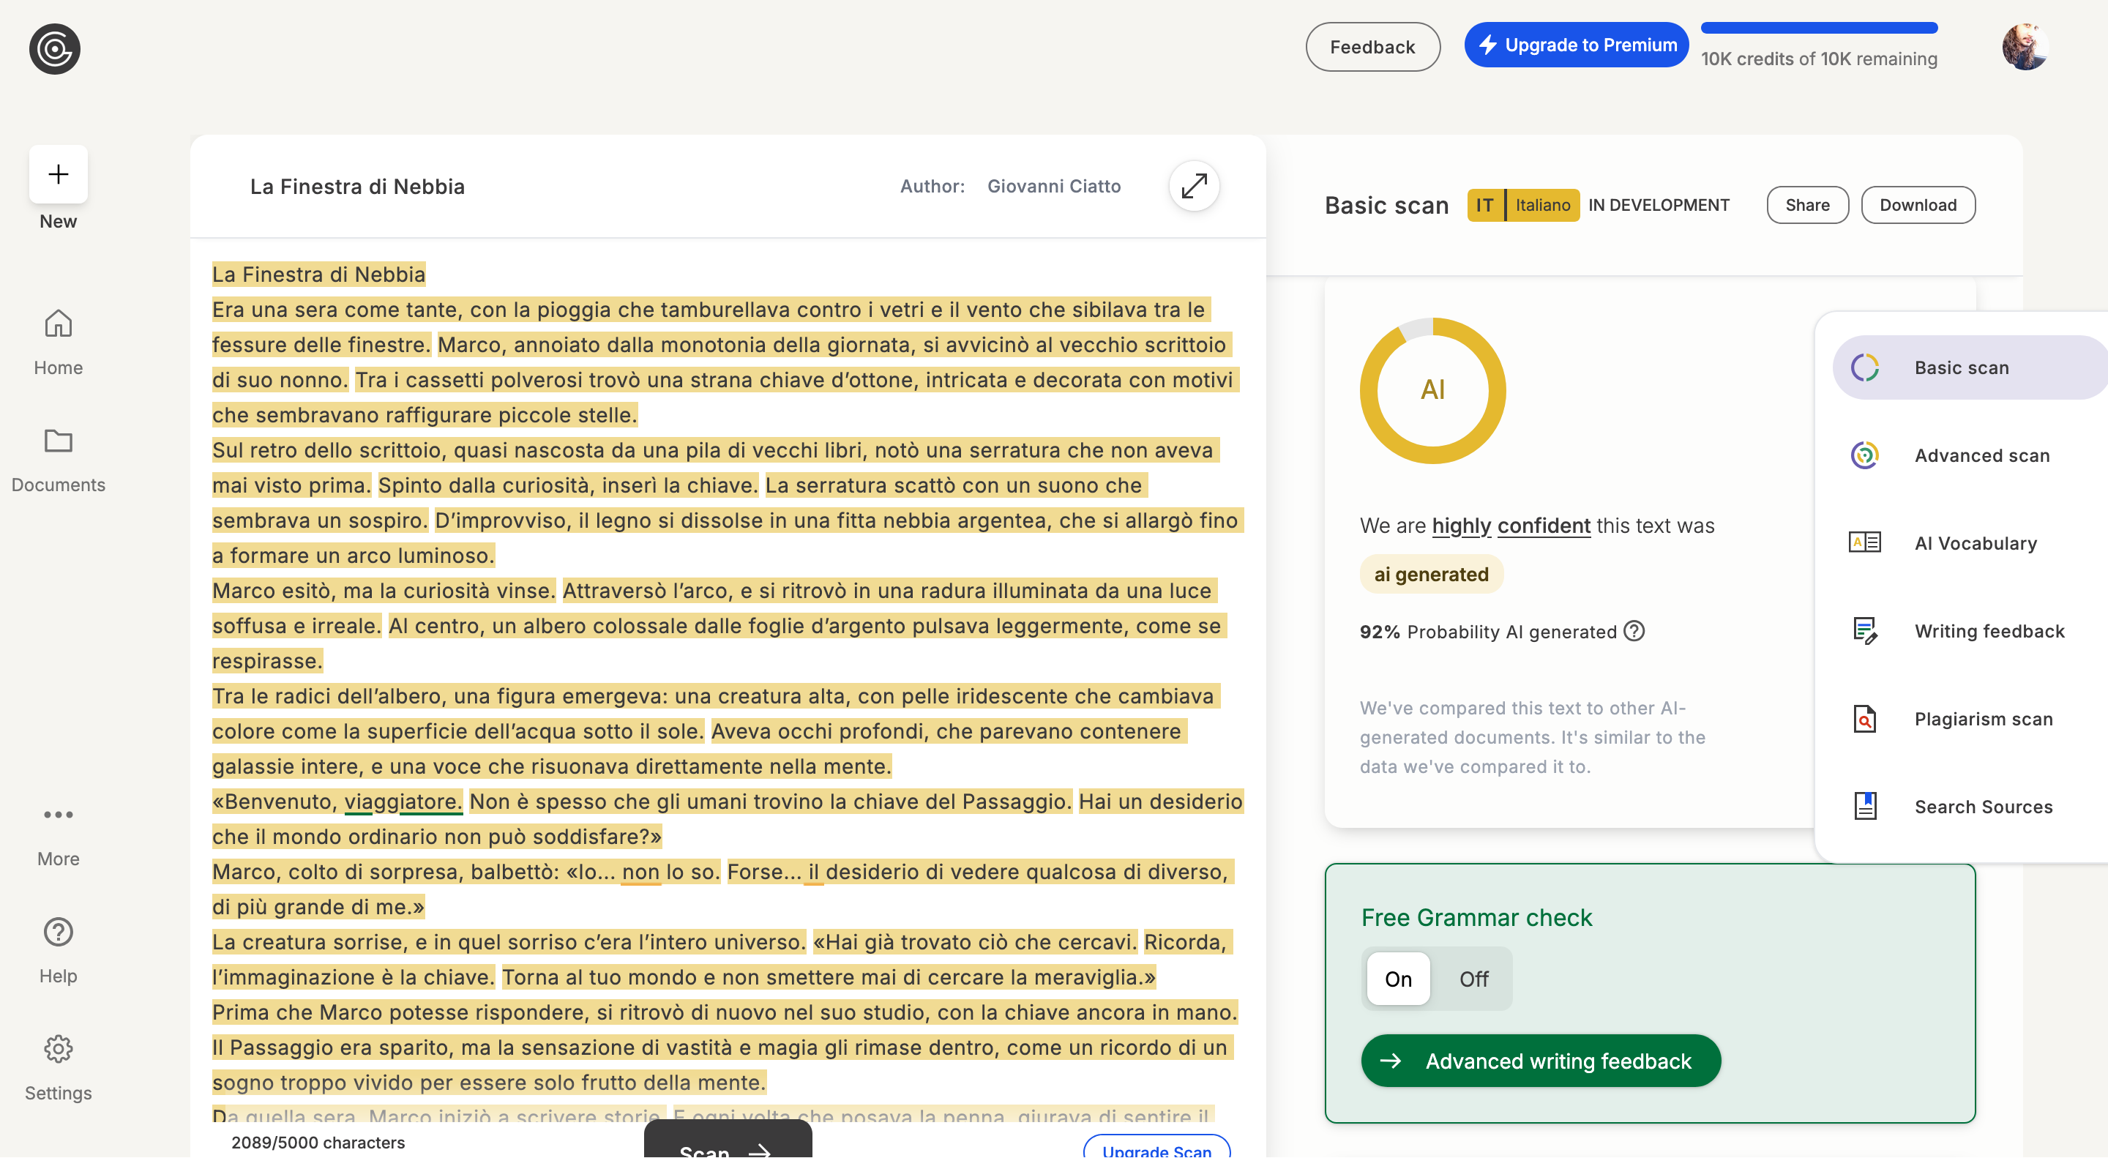Click the 'ai generated' label
This screenshot has height=1158, width=2108.
tap(1431, 575)
